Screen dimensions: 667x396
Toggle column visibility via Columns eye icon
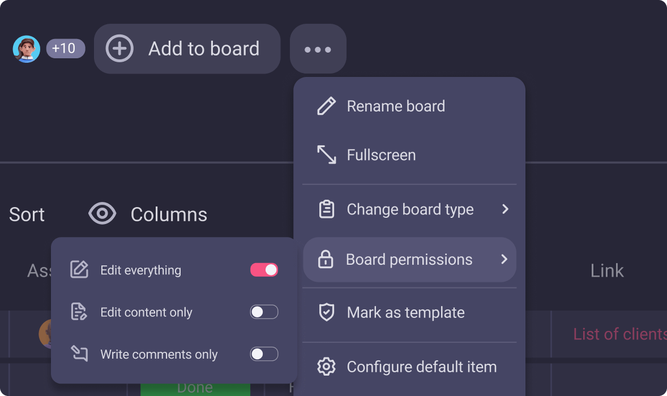(x=102, y=214)
